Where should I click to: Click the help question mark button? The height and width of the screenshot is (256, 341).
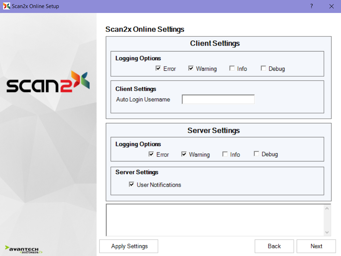coord(311,6)
